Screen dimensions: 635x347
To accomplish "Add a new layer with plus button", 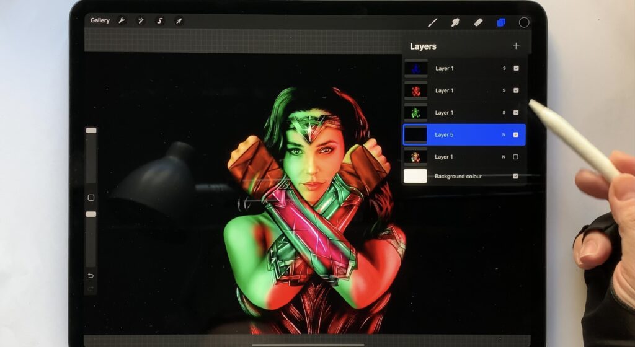I will (516, 46).
